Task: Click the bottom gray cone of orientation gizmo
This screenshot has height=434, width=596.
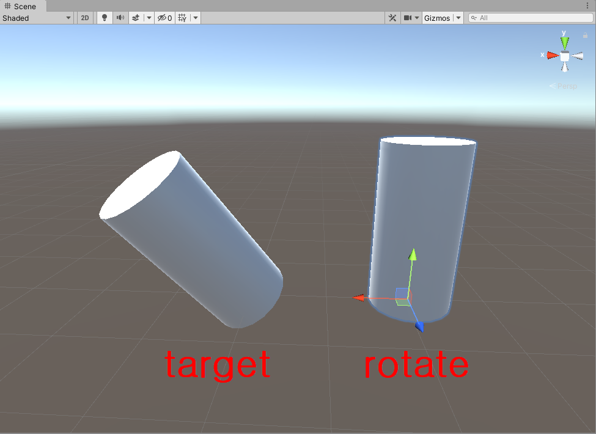Action: click(565, 68)
